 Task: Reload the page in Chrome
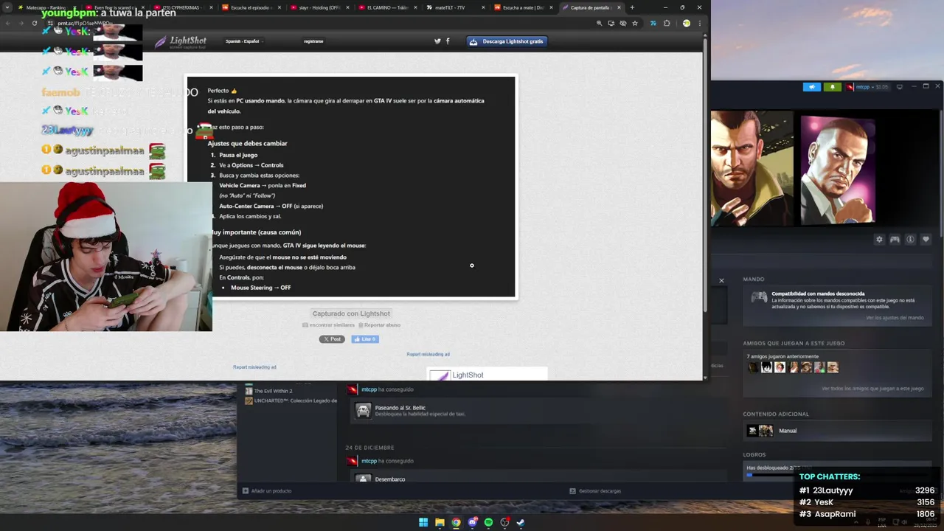[34, 23]
